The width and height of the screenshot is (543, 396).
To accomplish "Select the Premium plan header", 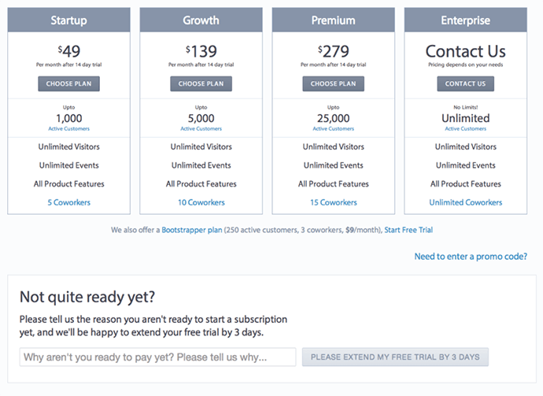I will pos(334,20).
